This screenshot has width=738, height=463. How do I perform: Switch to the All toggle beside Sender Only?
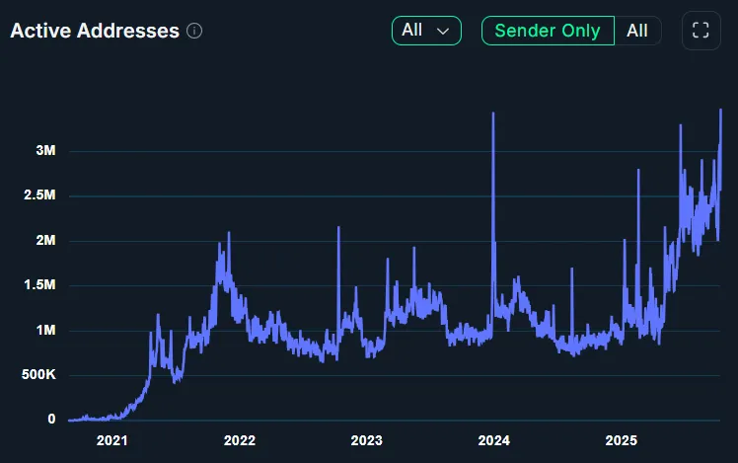[x=637, y=31]
